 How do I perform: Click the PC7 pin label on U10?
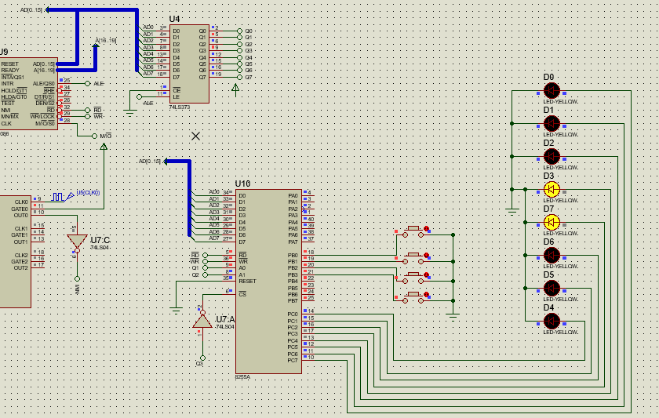[293, 361]
